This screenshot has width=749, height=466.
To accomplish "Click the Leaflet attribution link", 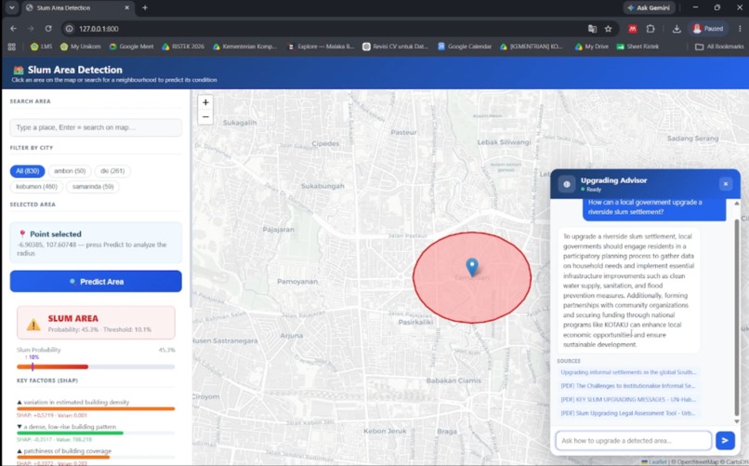I will [x=657, y=461].
